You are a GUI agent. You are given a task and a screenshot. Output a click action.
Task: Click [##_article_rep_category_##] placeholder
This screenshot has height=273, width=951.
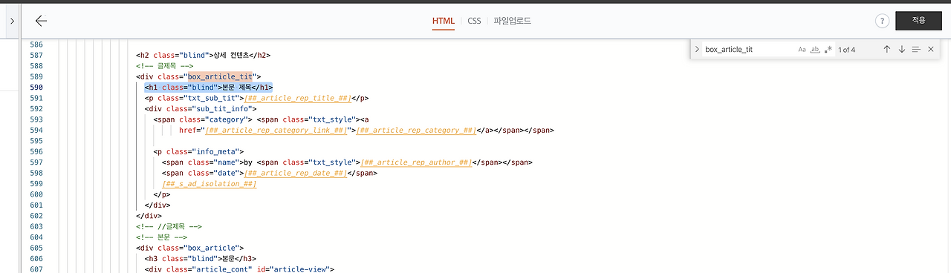(x=416, y=130)
